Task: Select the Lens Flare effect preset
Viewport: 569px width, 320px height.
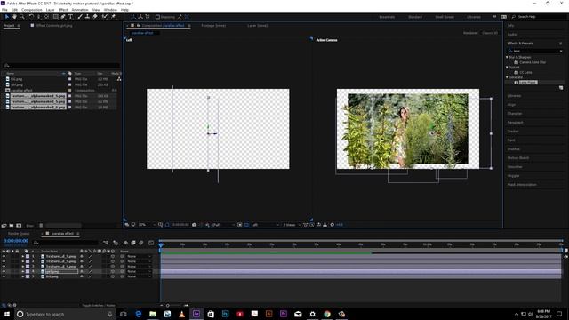Action: pos(527,83)
